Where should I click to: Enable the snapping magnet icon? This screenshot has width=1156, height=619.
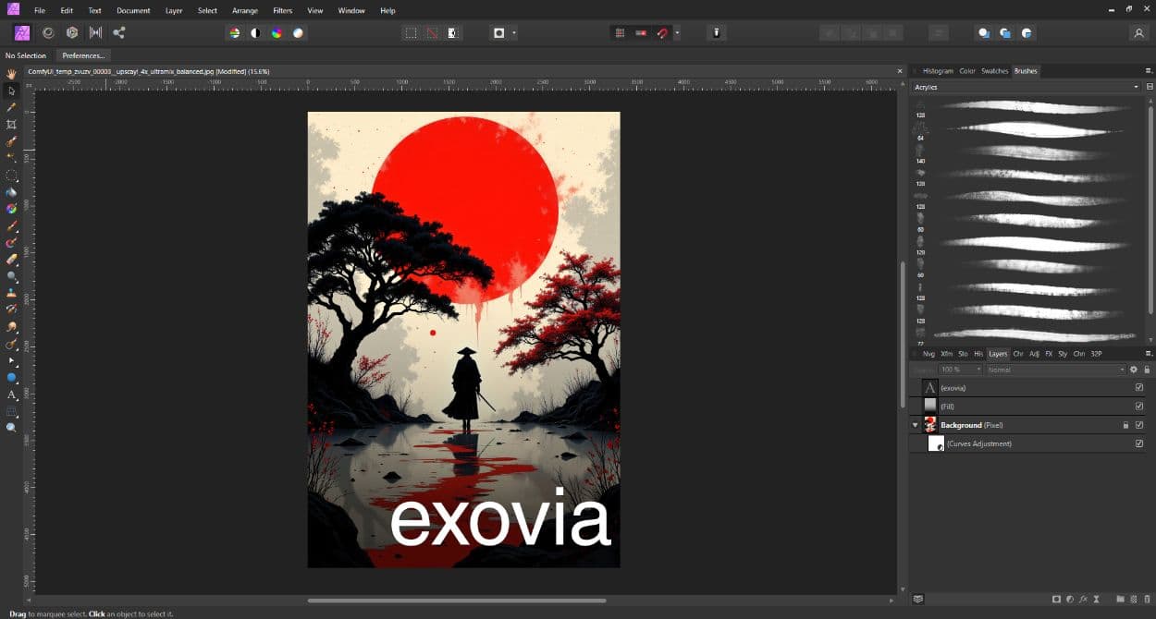(x=663, y=32)
